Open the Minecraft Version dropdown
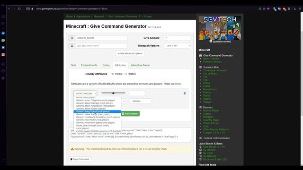The image size is (303, 170). (x=178, y=46)
